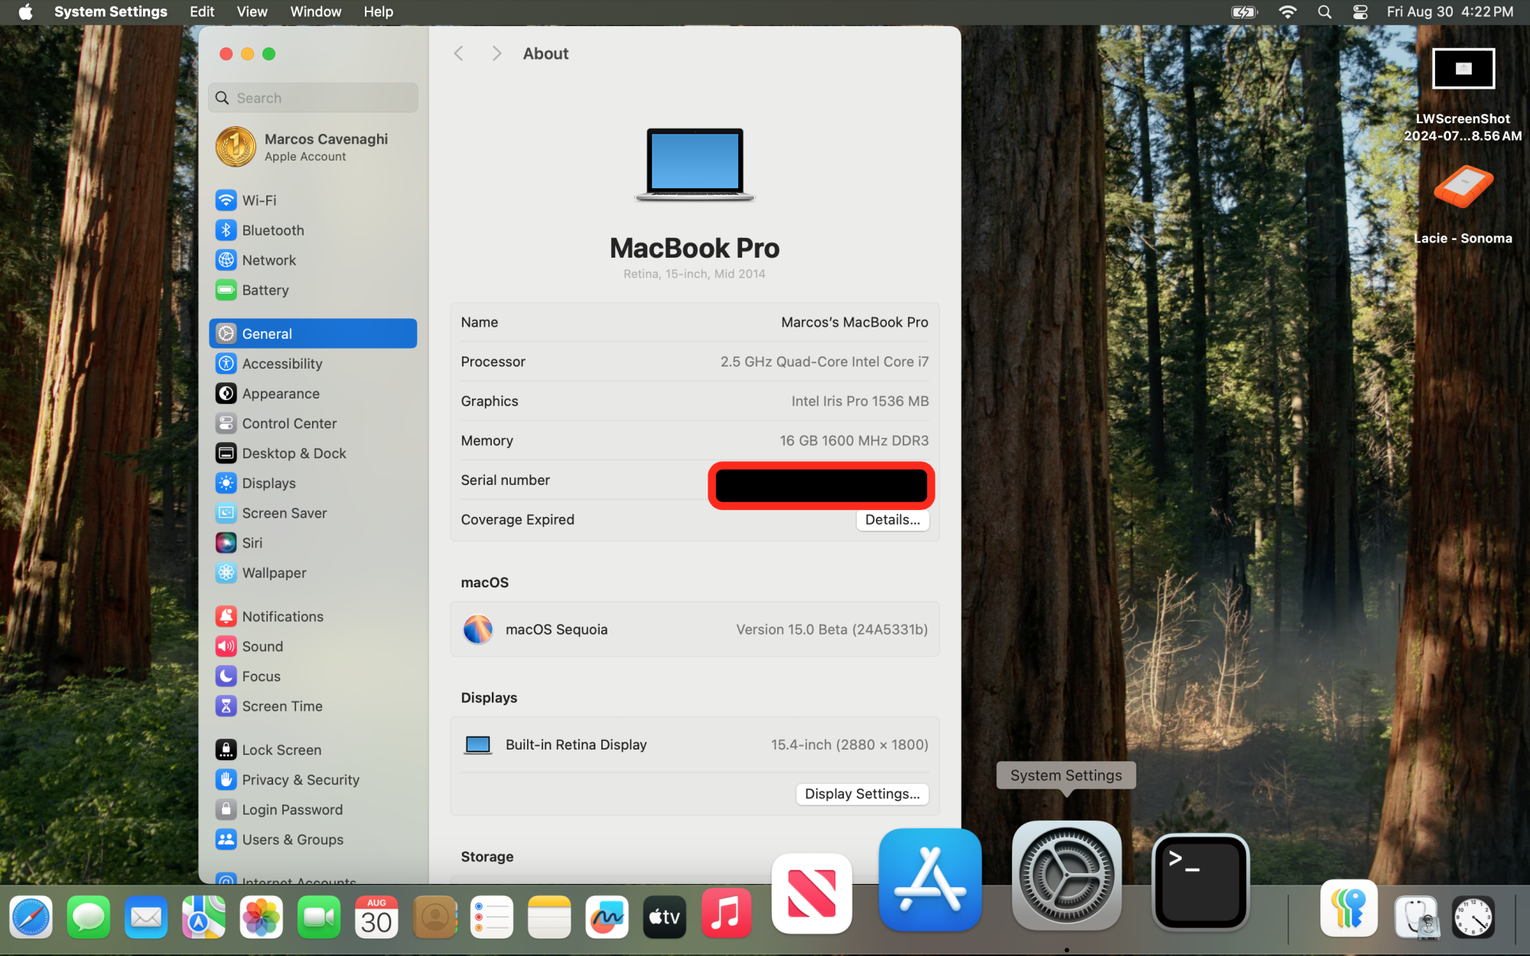Open the Control Center menu bar icon
The image size is (1530, 956).
point(1360,11)
